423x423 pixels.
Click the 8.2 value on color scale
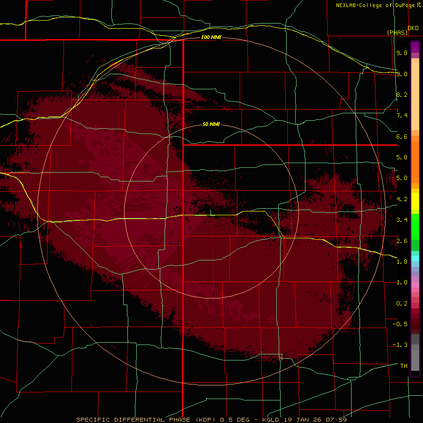(x=402, y=94)
